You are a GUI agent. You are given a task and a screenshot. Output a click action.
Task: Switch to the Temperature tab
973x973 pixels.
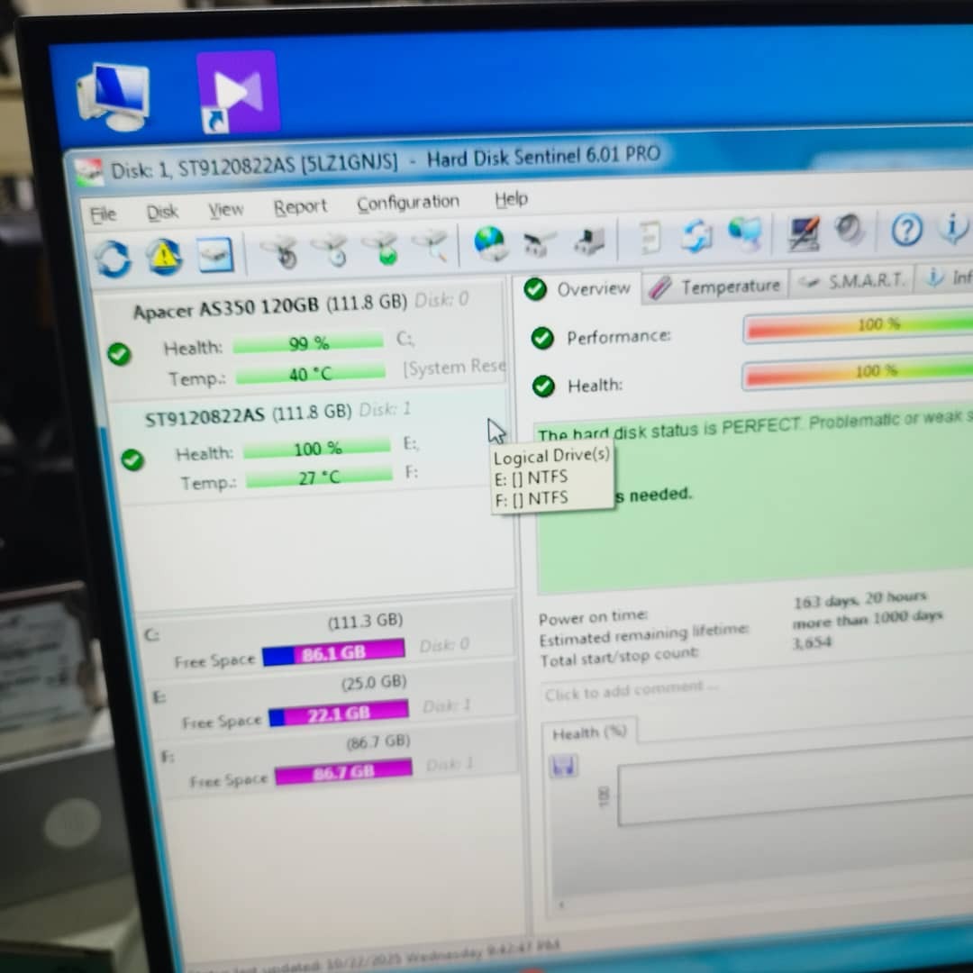pos(717,286)
